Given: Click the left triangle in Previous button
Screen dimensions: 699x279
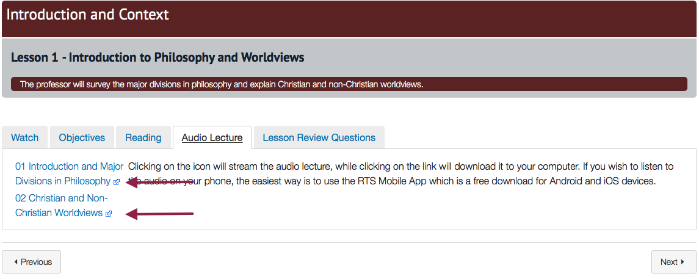Looking at the screenshot, I should [x=16, y=262].
